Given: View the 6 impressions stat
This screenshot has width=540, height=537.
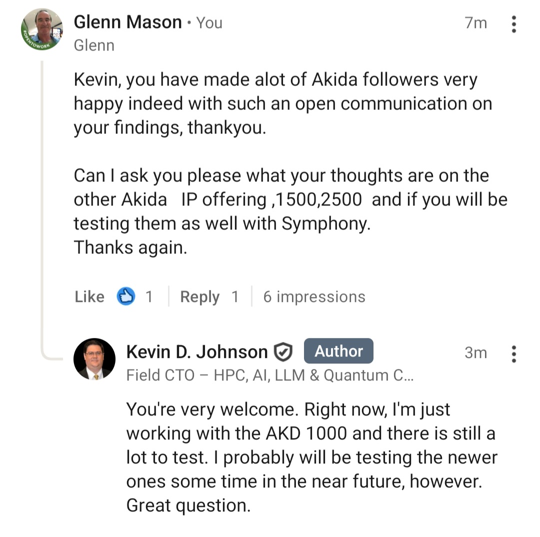Looking at the screenshot, I should 314,297.
